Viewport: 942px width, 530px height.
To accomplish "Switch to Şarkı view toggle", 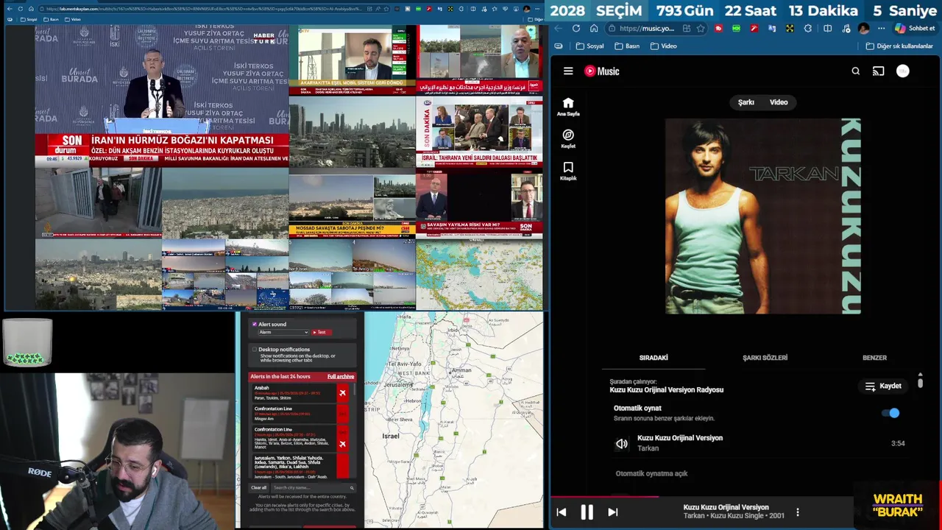I will pos(746,102).
